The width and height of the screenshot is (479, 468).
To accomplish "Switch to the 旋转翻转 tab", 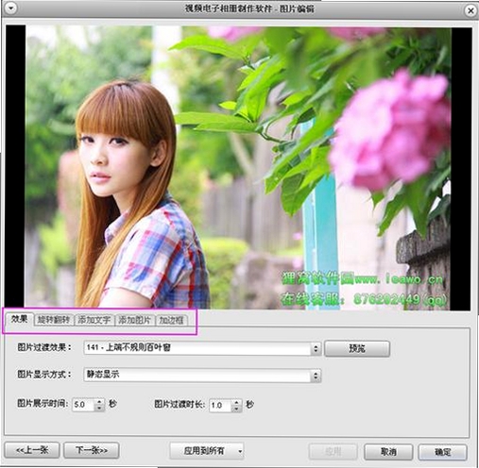I will [54, 320].
